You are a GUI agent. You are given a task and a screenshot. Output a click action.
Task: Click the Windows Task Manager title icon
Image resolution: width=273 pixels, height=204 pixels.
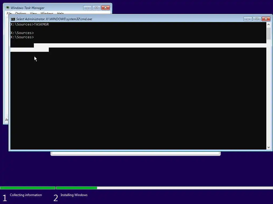pyautogui.click(x=7, y=8)
